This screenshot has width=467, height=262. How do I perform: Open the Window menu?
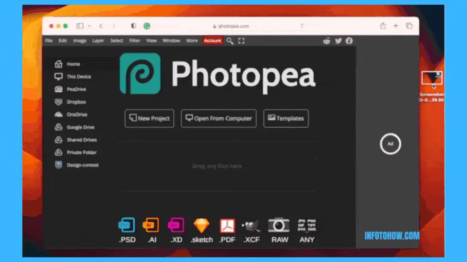point(171,41)
